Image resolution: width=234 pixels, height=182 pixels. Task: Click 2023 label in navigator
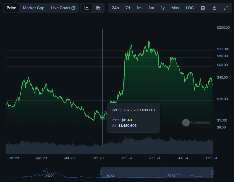pyautogui.click(x=110, y=176)
